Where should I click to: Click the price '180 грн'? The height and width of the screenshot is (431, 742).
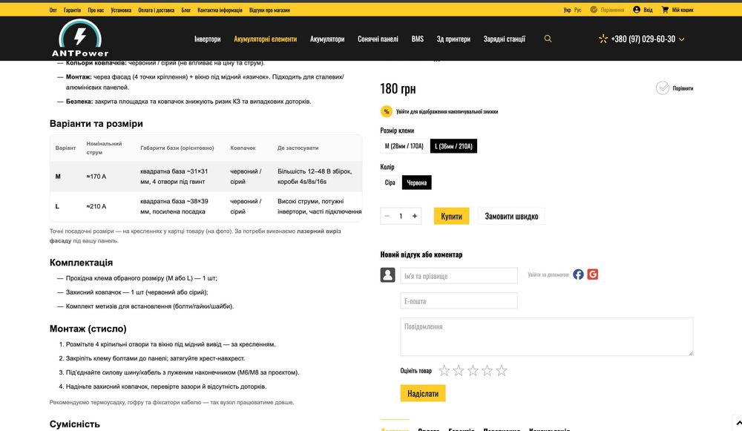point(398,88)
